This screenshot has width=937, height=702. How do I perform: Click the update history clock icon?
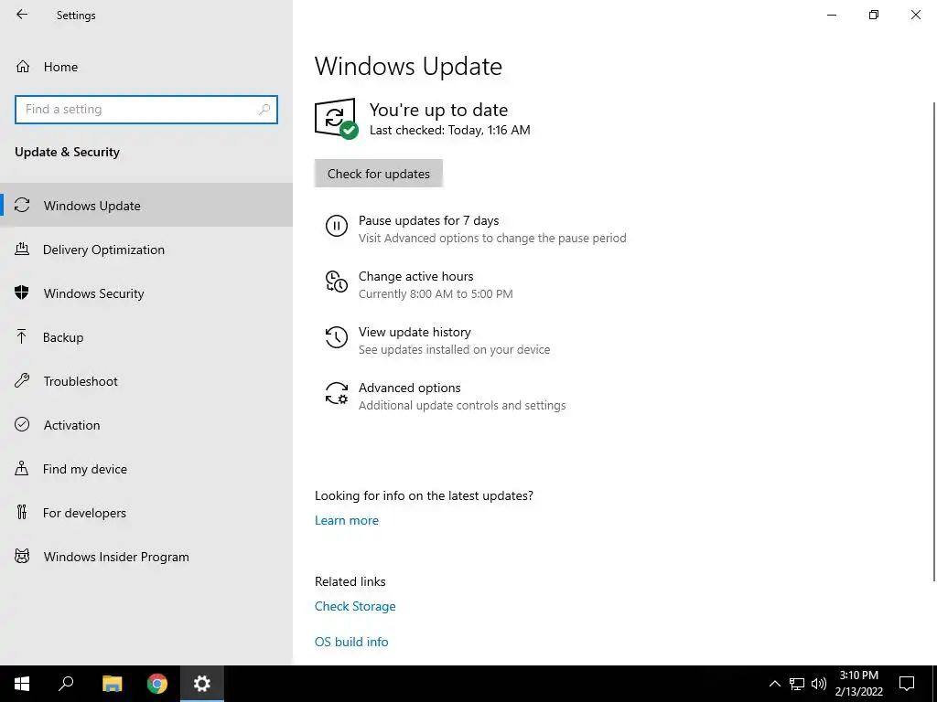pos(337,337)
